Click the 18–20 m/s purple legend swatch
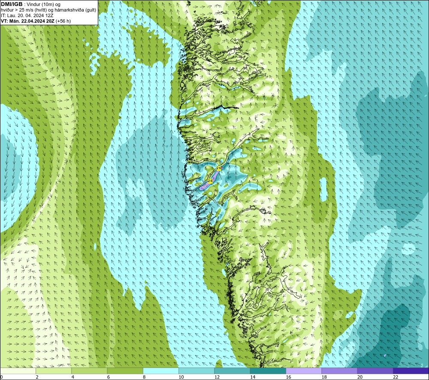The height and width of the screenshot is (380, 429). coord(339,371)
